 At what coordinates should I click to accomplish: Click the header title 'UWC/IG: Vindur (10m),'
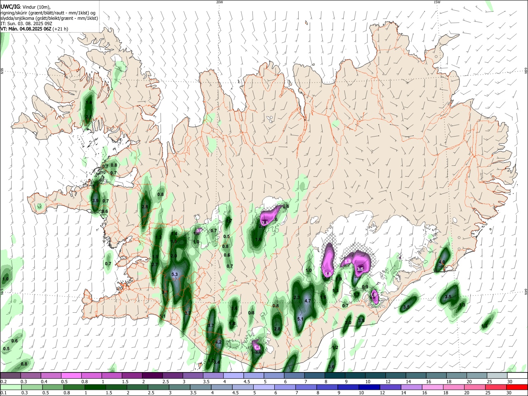(26, 7)
